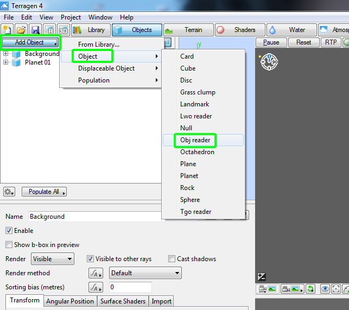Open the Project menu
This screenshot has width=349, height=310.
coord(71,17)
